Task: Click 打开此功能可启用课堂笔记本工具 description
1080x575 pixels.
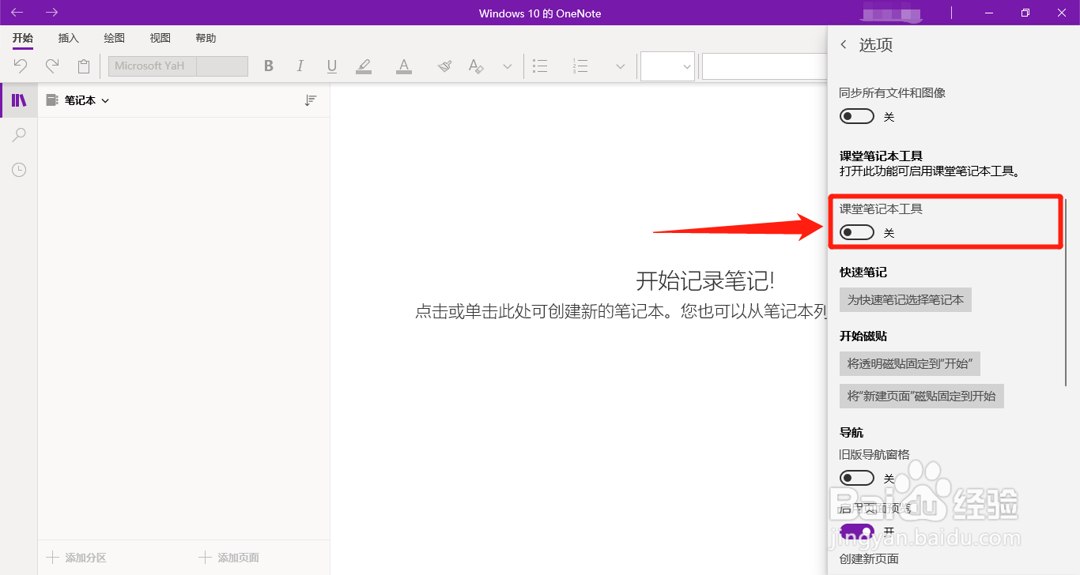Action: pyautogui.click(x=929, y=171)
